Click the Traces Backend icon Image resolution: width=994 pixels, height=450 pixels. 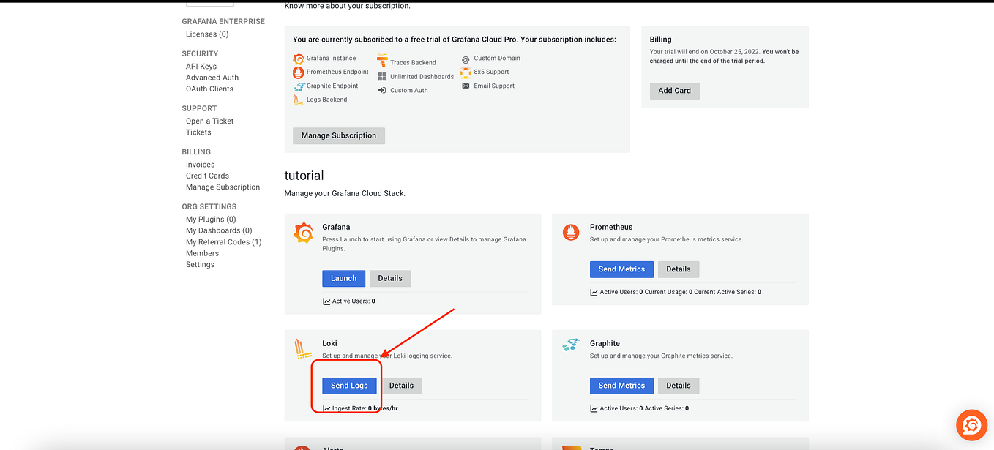pyautogui.click(x=381, y=61)
